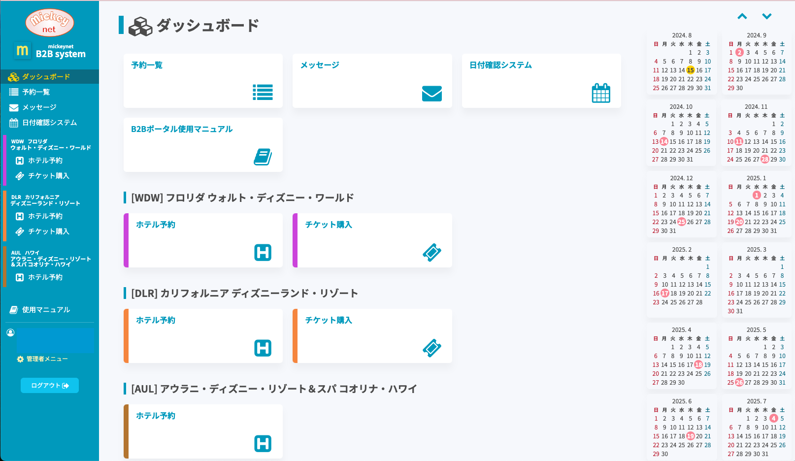Click the DLR hotel H icon in sidebar
The image size is (795, 461).
pos(20,216)
